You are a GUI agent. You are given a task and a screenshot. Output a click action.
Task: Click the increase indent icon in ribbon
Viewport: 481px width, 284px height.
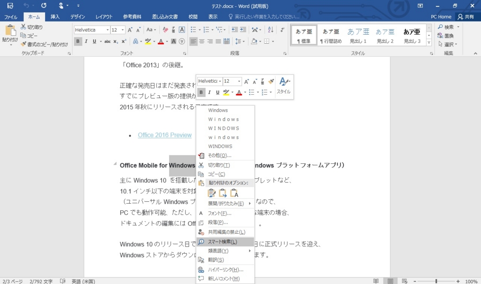point(243,30)
